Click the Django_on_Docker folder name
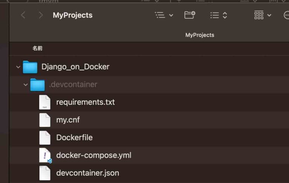289x183 pixels. pos(75,67)
